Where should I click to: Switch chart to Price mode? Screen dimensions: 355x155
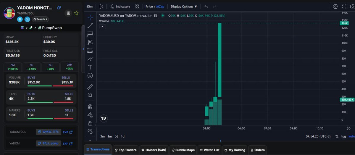click(149, 7)
